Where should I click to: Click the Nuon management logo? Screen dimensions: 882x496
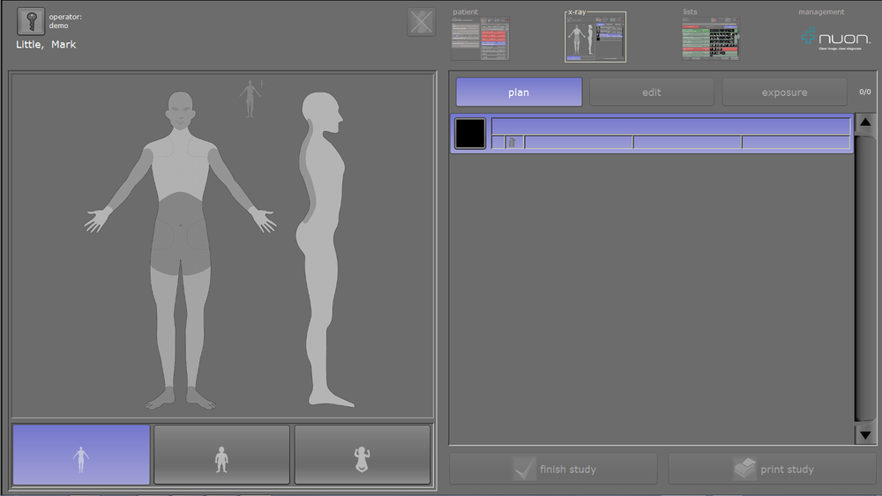coord(835,38)
